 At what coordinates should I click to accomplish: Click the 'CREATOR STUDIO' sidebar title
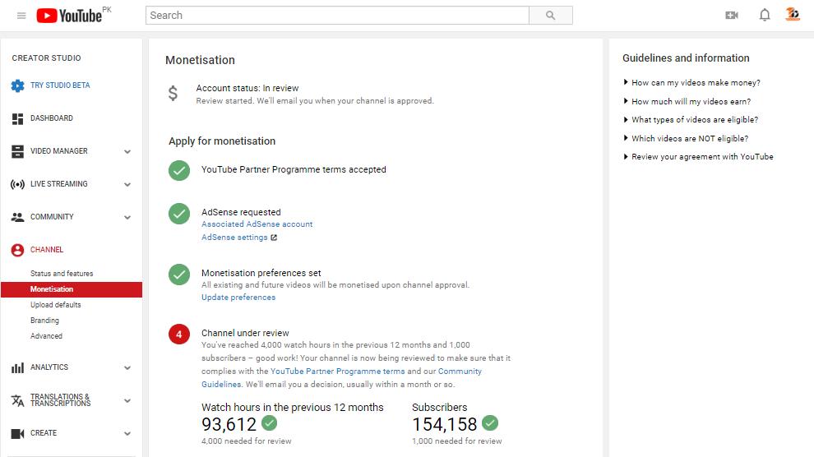[x=46, y=58]
